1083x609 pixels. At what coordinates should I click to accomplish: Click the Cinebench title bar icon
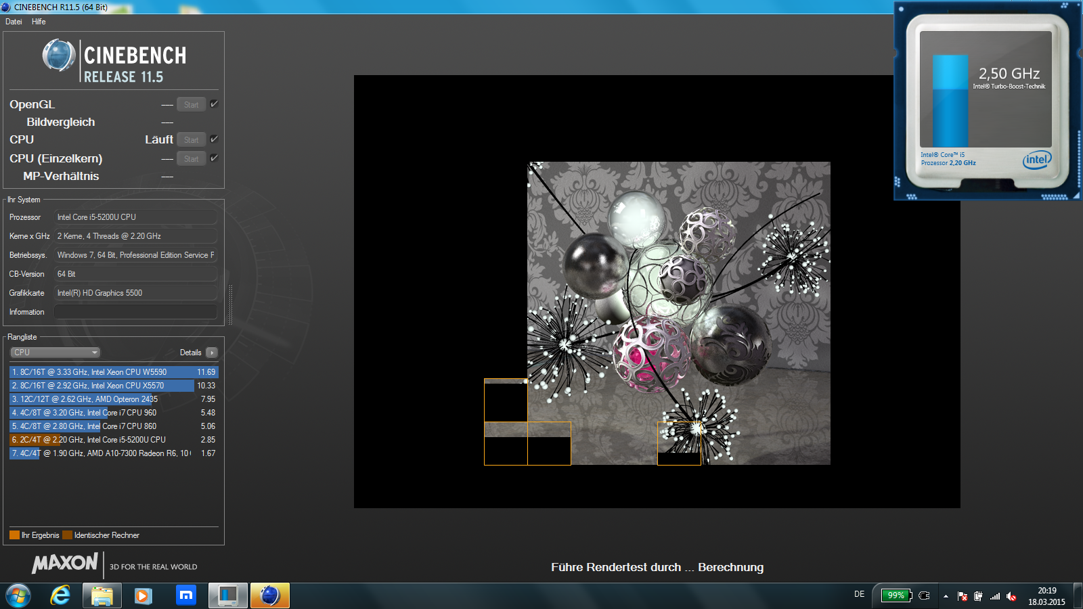[6, 7]
